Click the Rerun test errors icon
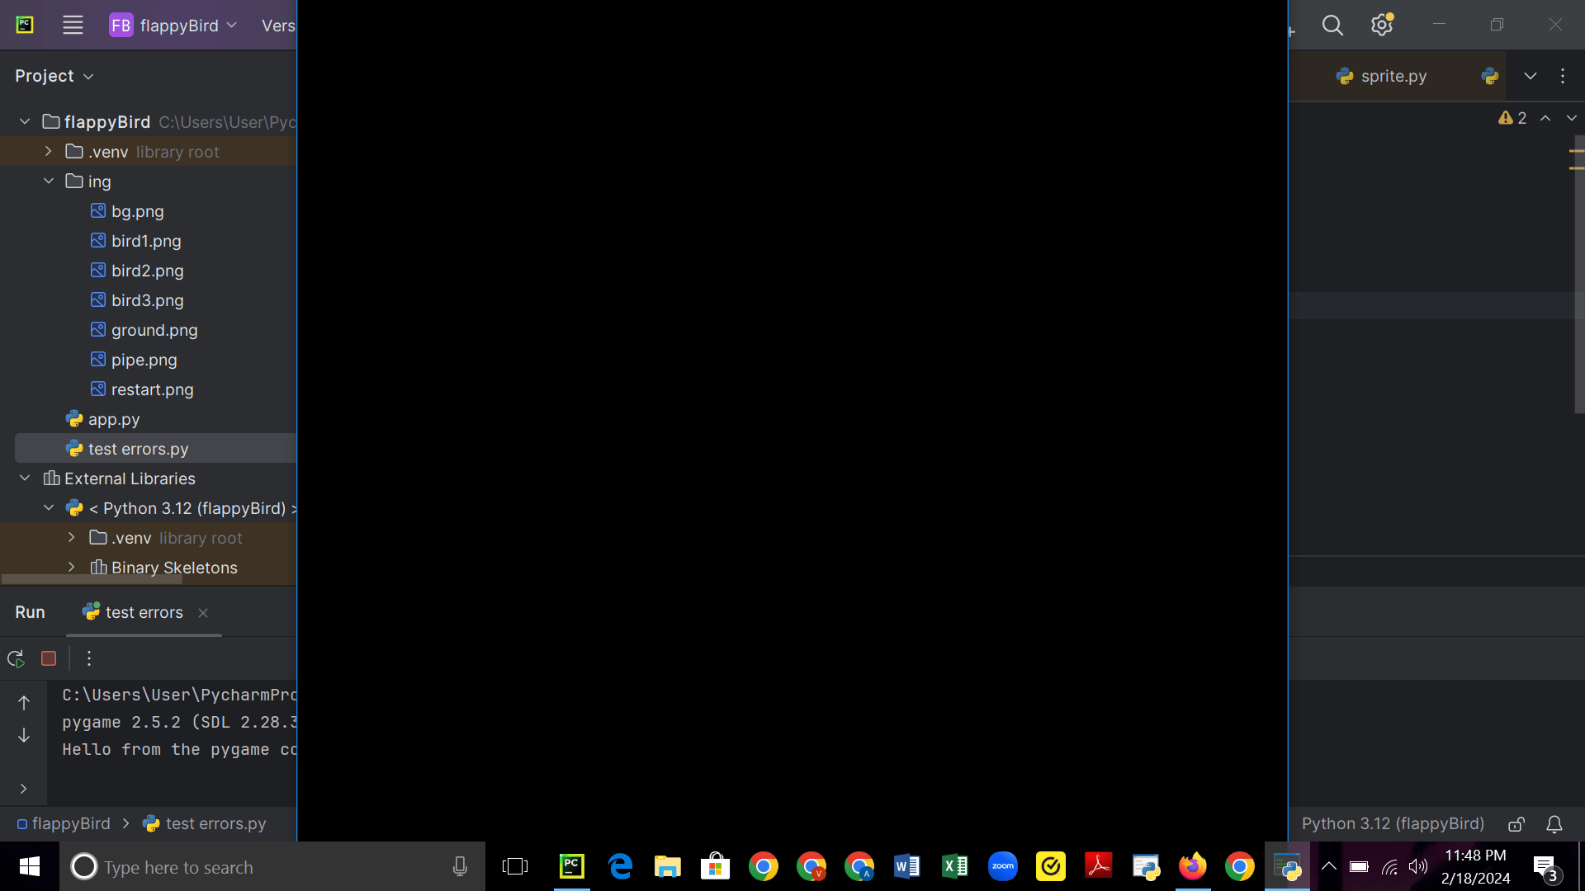 coord(16,658)
